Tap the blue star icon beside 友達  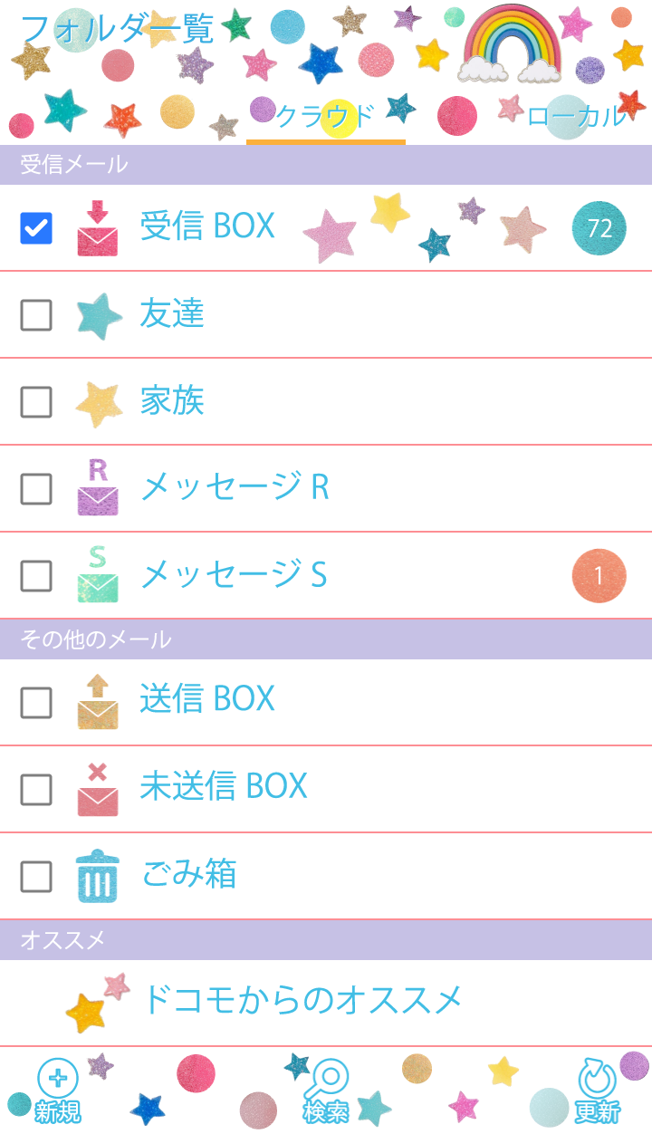[x=98, y=316]
